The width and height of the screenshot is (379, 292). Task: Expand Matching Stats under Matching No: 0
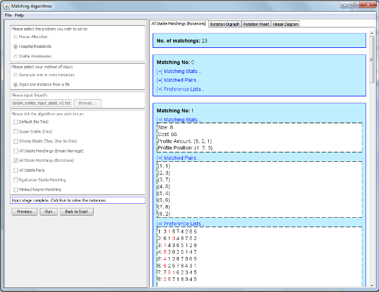coord(178,71)
